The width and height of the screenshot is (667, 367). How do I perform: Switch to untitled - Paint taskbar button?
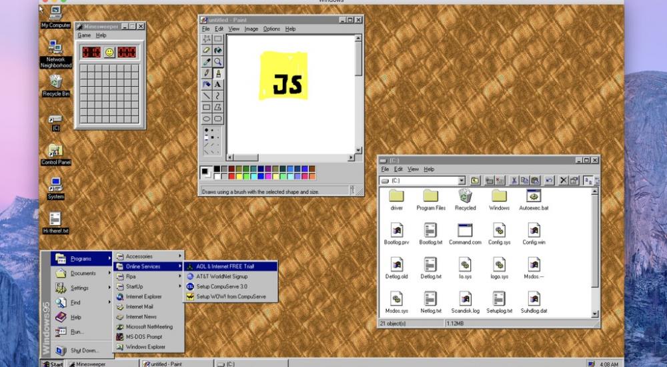[x=177, y=364]
